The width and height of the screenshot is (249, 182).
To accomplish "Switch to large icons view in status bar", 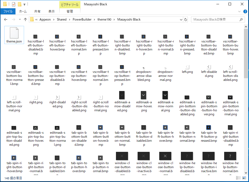I will click(244, 178).
